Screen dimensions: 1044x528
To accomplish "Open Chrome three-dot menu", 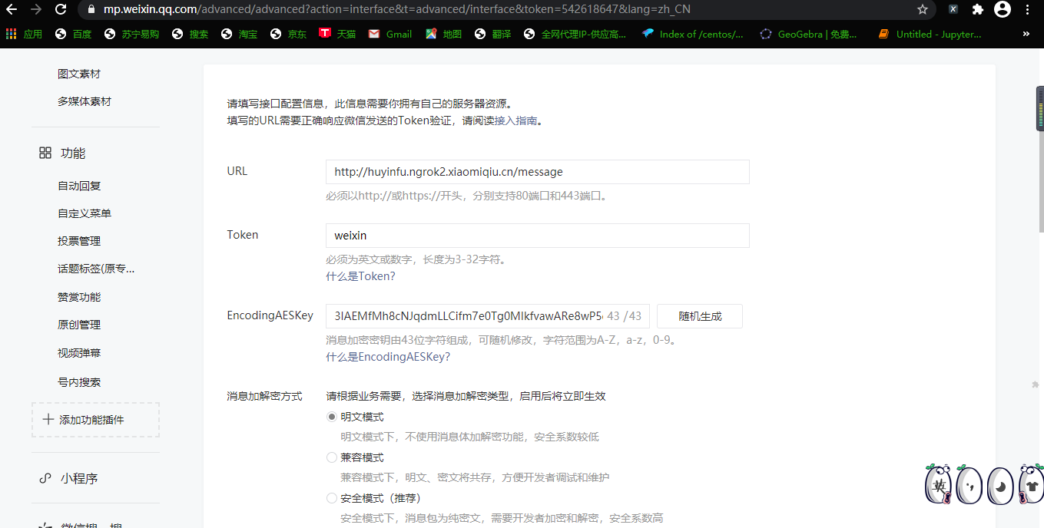I will pos(1028,9).
